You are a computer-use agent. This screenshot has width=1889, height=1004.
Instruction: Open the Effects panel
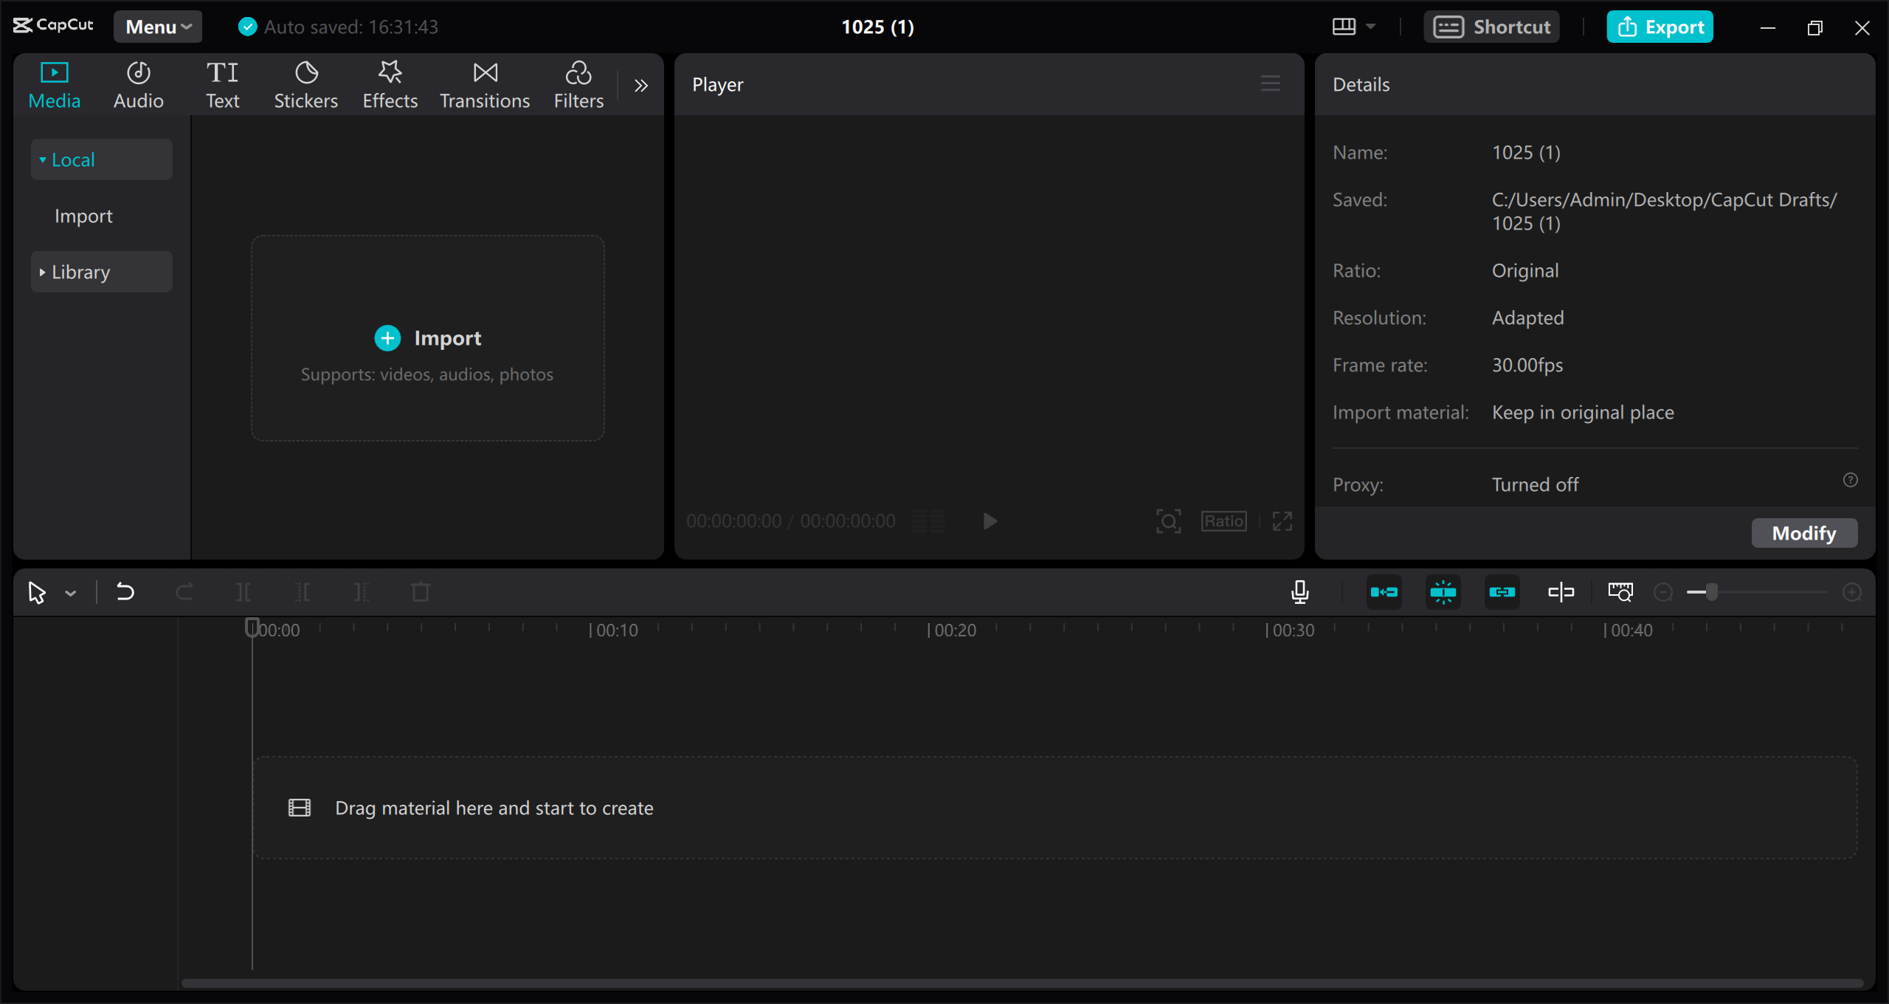(390, 83)
